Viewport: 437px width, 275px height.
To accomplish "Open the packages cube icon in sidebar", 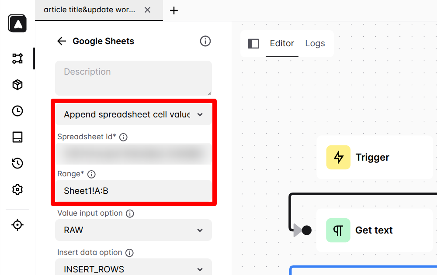I will coord(17,85).
